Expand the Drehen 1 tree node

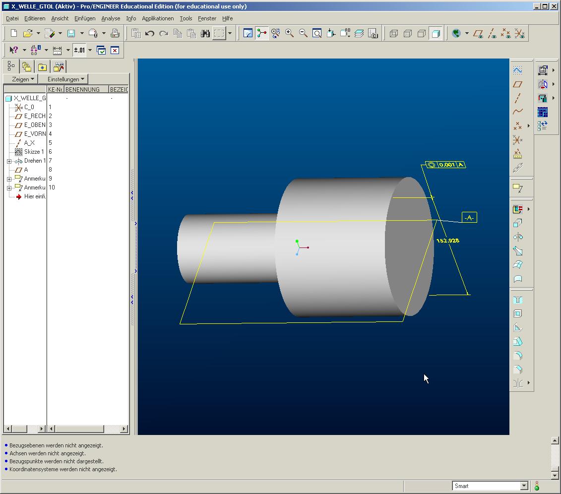(9, 161)
